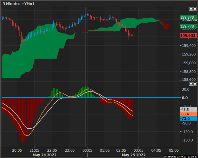Click the '5 Minutes =YMn1' chart title
This screenshot has width=198, height=158.
[18, 4]
